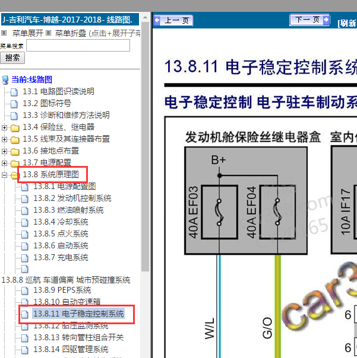Click the page icon of 13.8.3 燃油喷射系统
This screenshot has height=358, width=357.
(x=25, y=211)
